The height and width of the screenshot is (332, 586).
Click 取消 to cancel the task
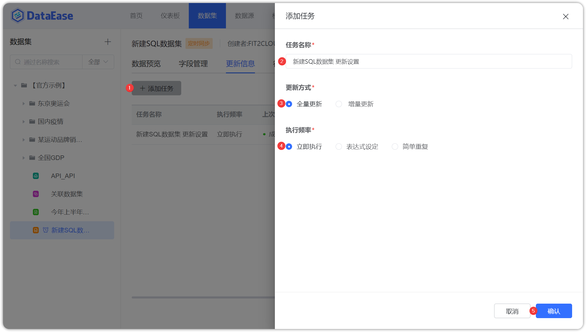pos(512,311)
